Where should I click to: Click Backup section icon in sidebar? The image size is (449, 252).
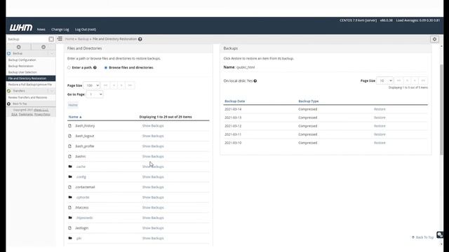coord(9,53)
